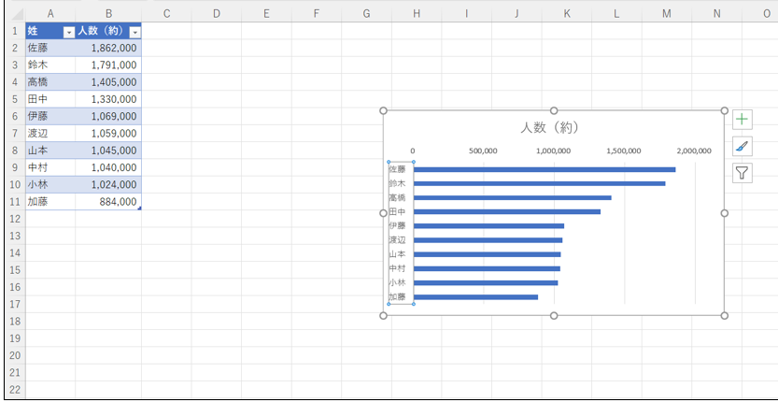Select the chart title 人数（約）
The height and width of the screenshot is (402, 778).
point(550,128)
